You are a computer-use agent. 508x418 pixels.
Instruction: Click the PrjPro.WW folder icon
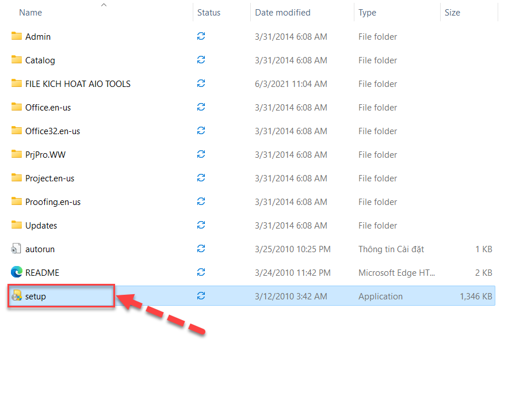[x=16, y=154]
